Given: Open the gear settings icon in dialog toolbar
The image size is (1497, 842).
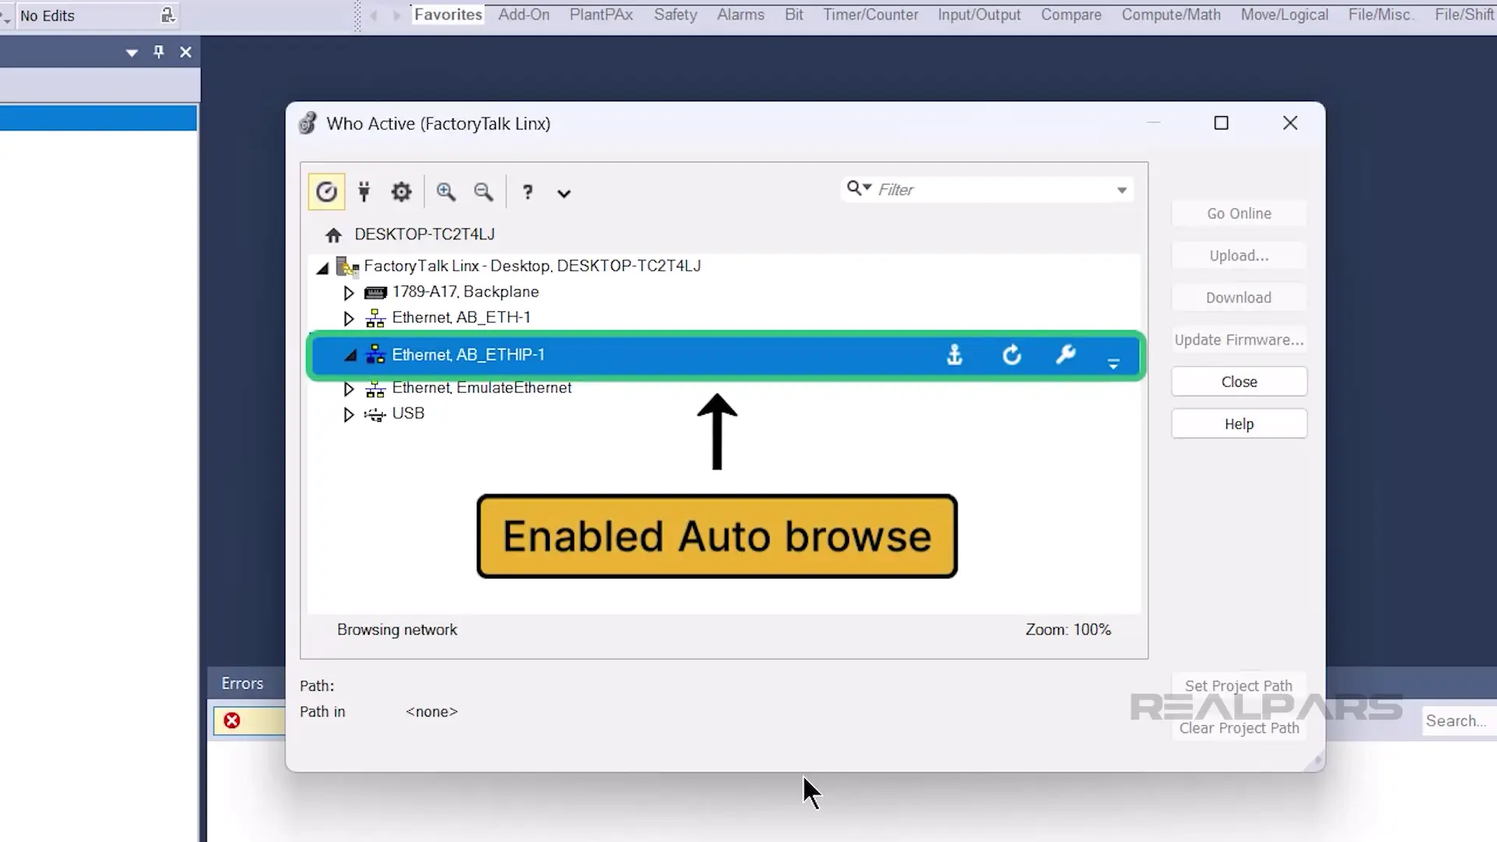Looking at the screenshot, I should point(402,192).
